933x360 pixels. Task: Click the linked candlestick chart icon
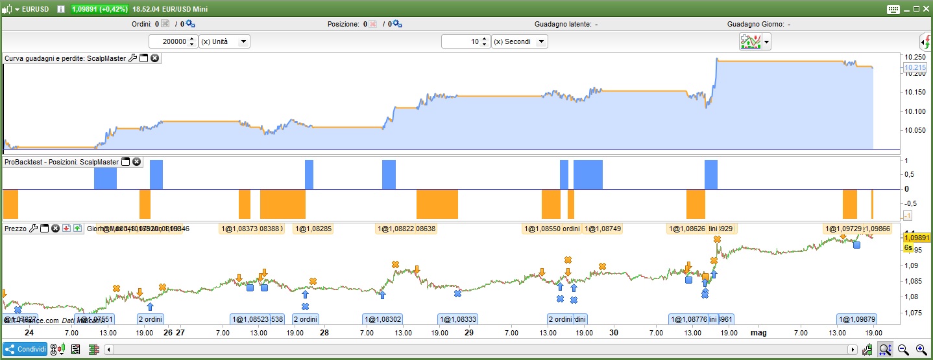[x=59, y=350]
